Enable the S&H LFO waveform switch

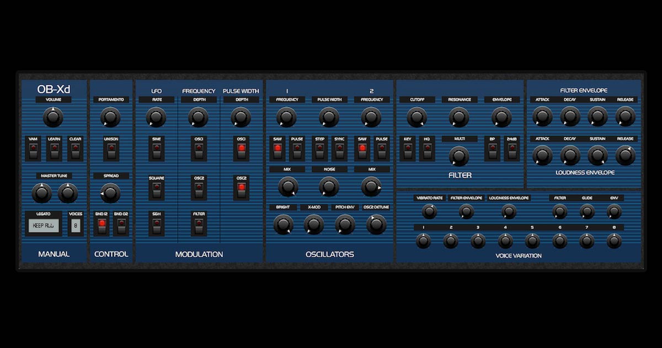tap(157, 226)
